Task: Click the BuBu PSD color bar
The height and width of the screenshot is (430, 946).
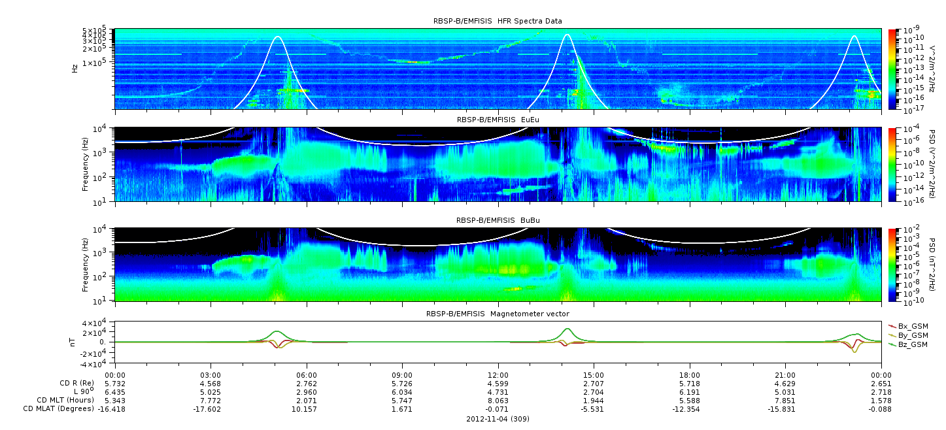Action: coord(892,265)
